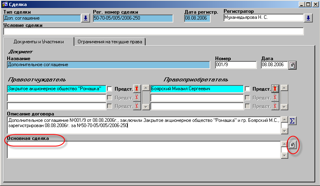Viewport: 320px width, 186px height.
Task: Maximize the Сделка window
Action: (308, 4)
